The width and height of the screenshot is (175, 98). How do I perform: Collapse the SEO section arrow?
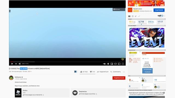165,76
